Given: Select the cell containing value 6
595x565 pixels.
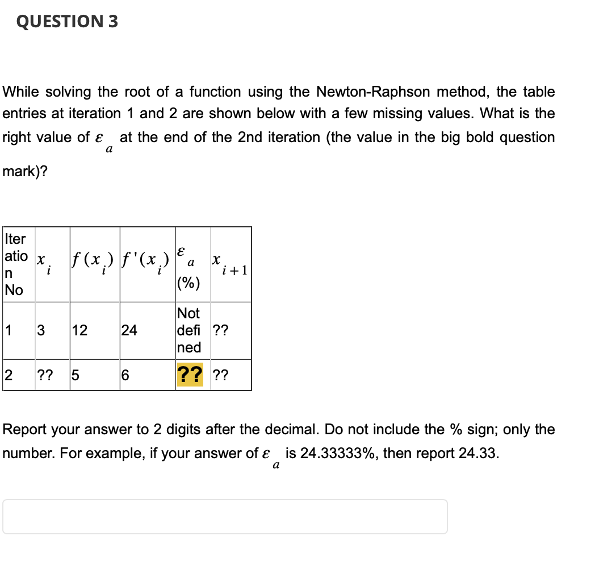Looking at the screenshot, I should point(125,375).
